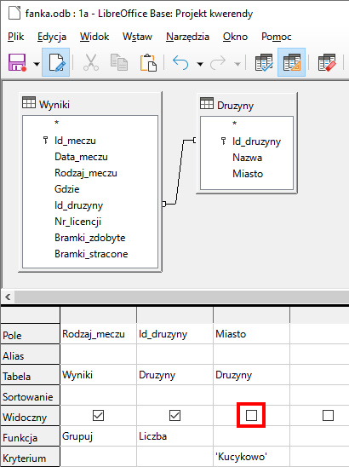The height and width of the screenshot is (467, 349).
Task: Click the left scroll arrow of horizontal scrollbar
Action: [8, 297]
